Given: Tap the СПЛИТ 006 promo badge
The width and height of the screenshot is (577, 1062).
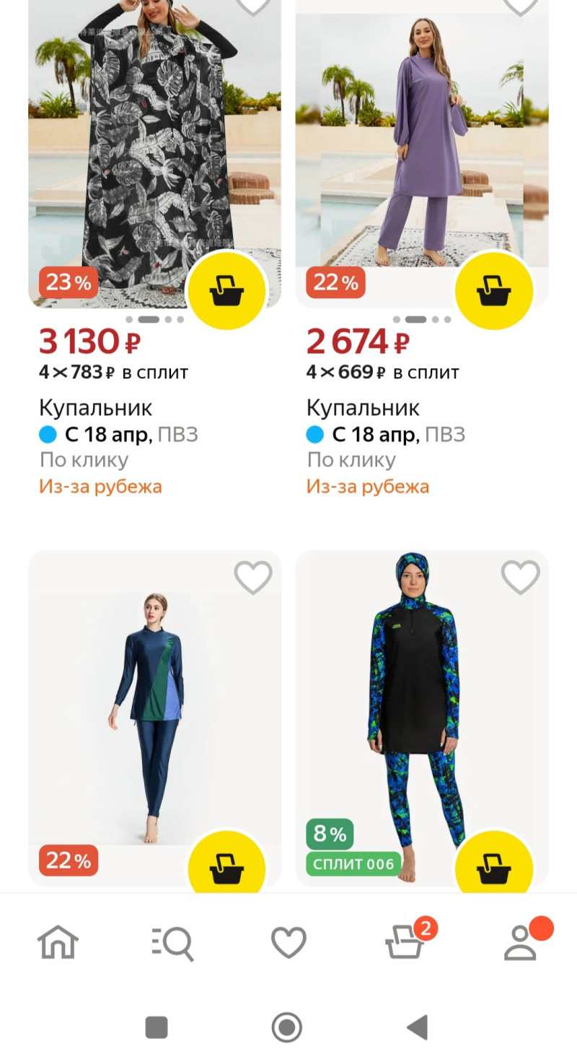Looking at the screenshot, I should pyautogui.click(x=353, y=863).
